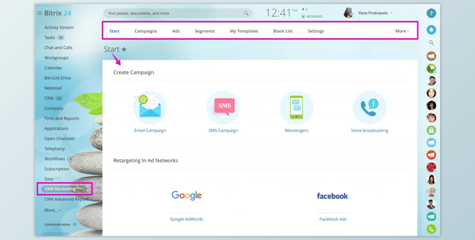Open Bitrix24.Drive
This screenshot has height=240, width=475.
click(x=58, y=78)
